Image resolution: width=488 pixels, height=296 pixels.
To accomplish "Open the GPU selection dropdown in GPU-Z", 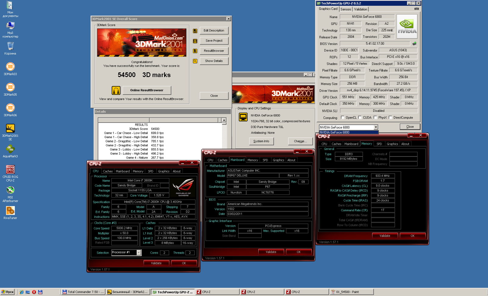I will [x=376, y=127].
